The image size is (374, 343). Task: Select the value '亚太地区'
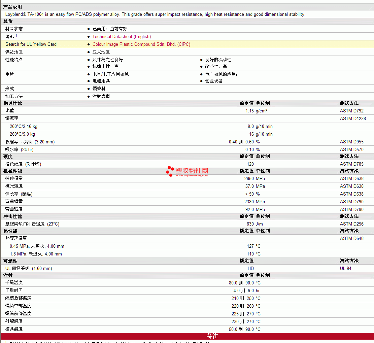[101, 52]
